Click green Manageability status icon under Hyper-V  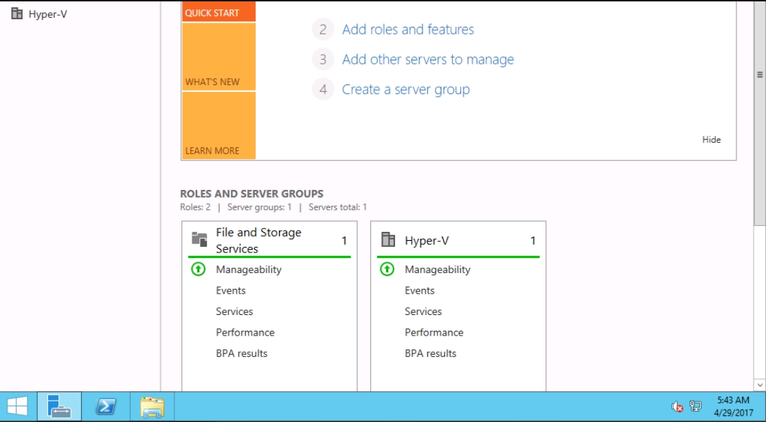tap(387, 270)
